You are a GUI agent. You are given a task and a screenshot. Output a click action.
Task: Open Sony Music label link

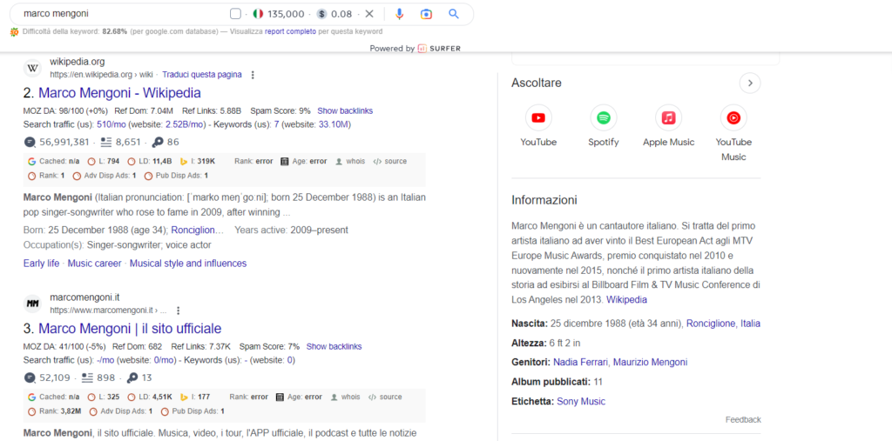point(581,401)
